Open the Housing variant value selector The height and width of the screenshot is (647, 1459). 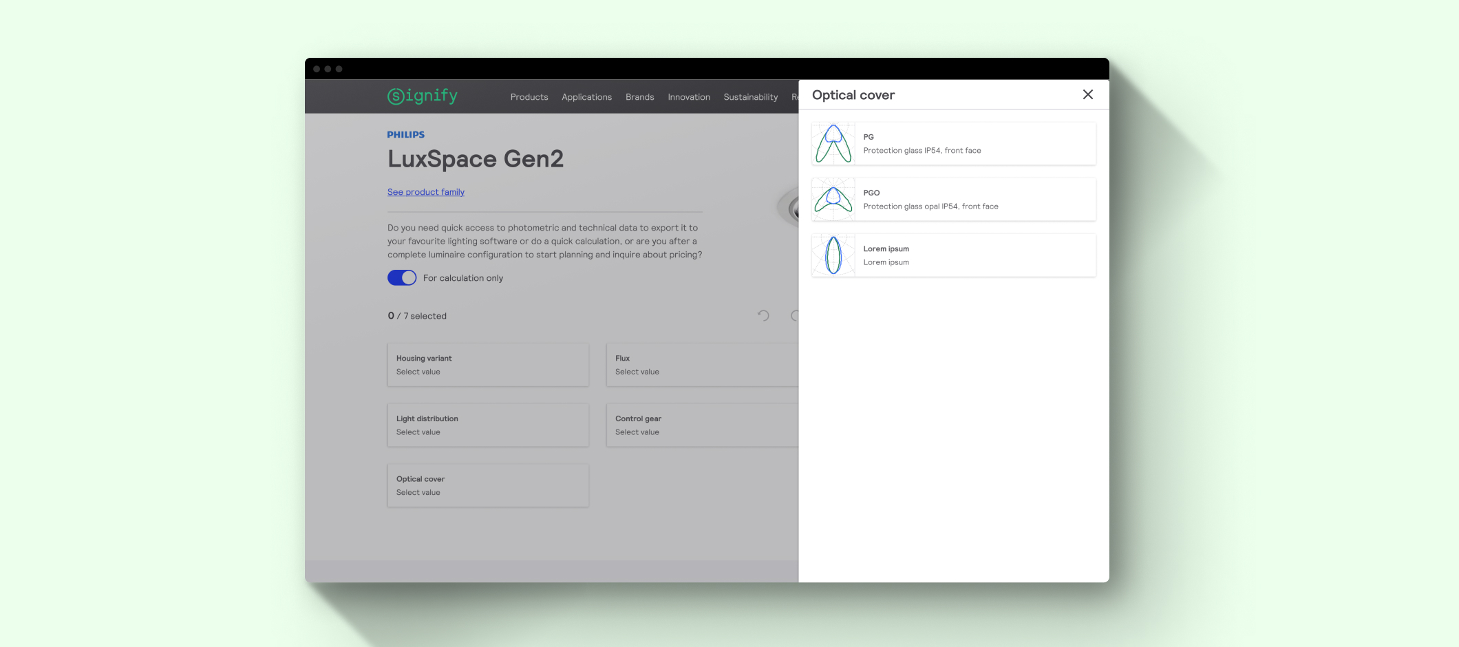[488, 364]
